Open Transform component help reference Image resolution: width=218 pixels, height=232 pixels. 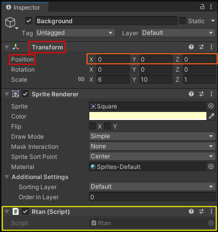tap(191, 47)
